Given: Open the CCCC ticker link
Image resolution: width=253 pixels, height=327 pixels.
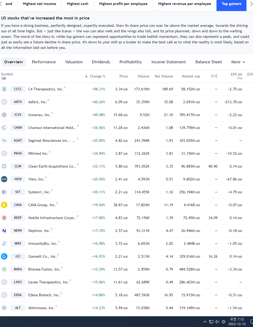Looking at the screenshot, I should (18, 89).
